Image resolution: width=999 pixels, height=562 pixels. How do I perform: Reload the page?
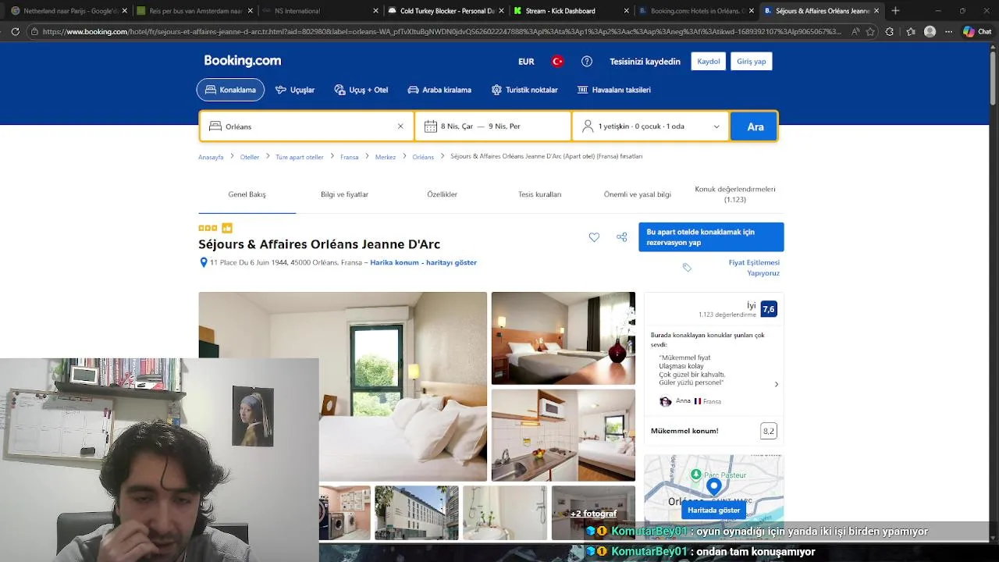pos(15,31)
